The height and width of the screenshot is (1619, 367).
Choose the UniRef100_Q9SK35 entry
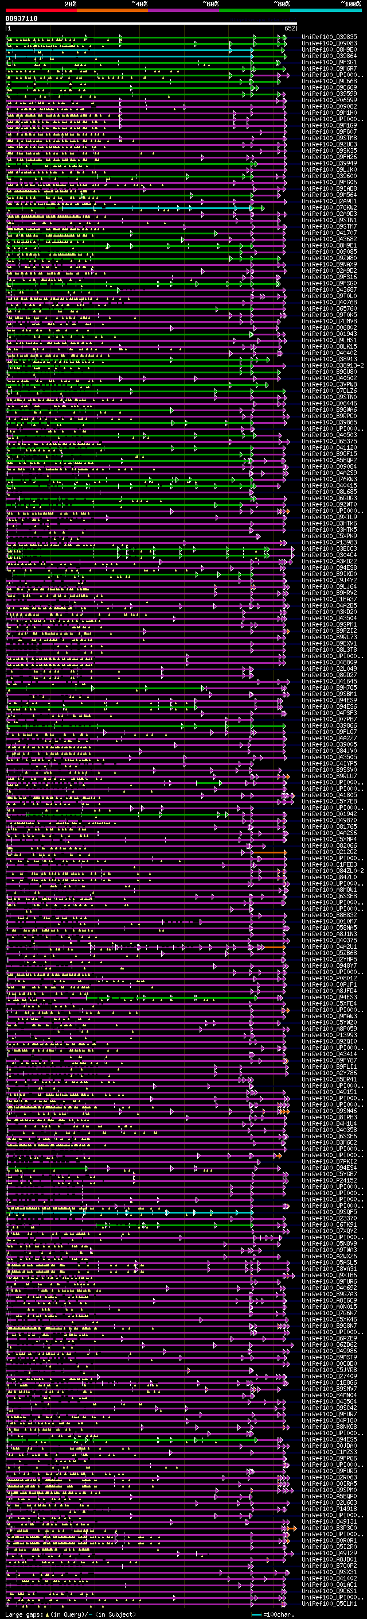click(329, 151)
